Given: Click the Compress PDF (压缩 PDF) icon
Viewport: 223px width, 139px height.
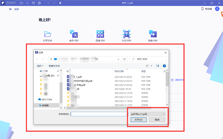Looking at the screenshot, I should click(100, 34).
